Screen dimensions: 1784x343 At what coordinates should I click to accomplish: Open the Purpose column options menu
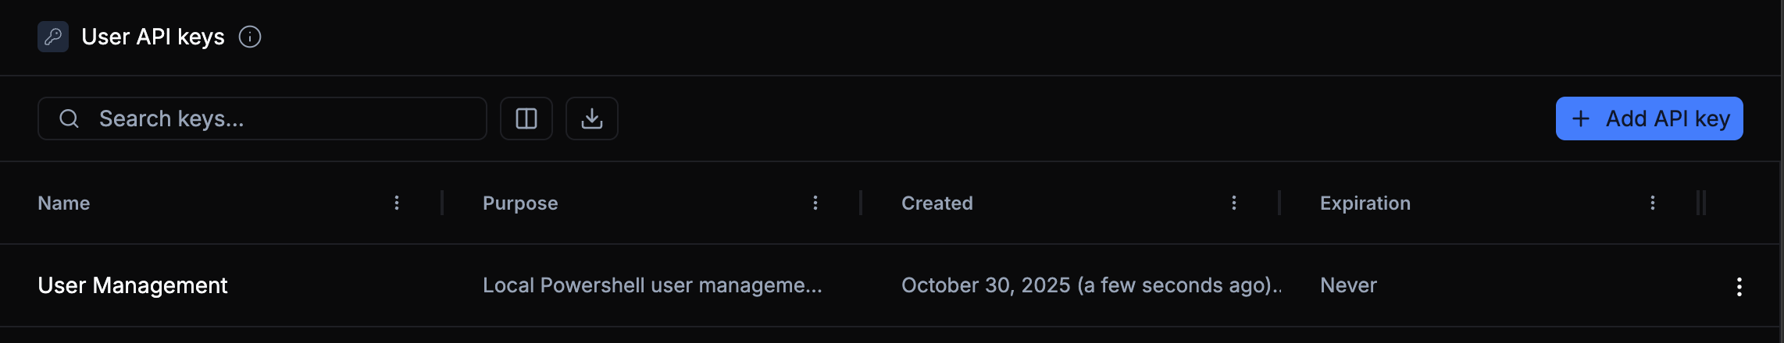point(815,203)
